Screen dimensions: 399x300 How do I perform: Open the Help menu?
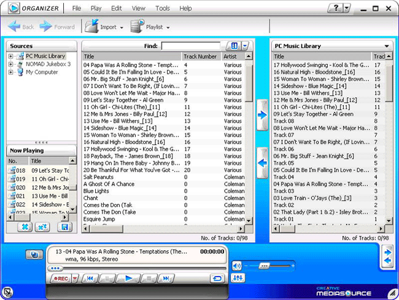tap(185, 9)
